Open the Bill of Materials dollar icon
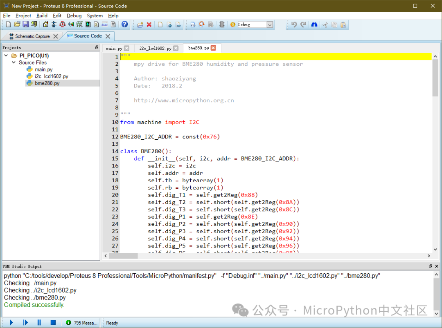This screenshot has height=328, width=442. (97, 25)
